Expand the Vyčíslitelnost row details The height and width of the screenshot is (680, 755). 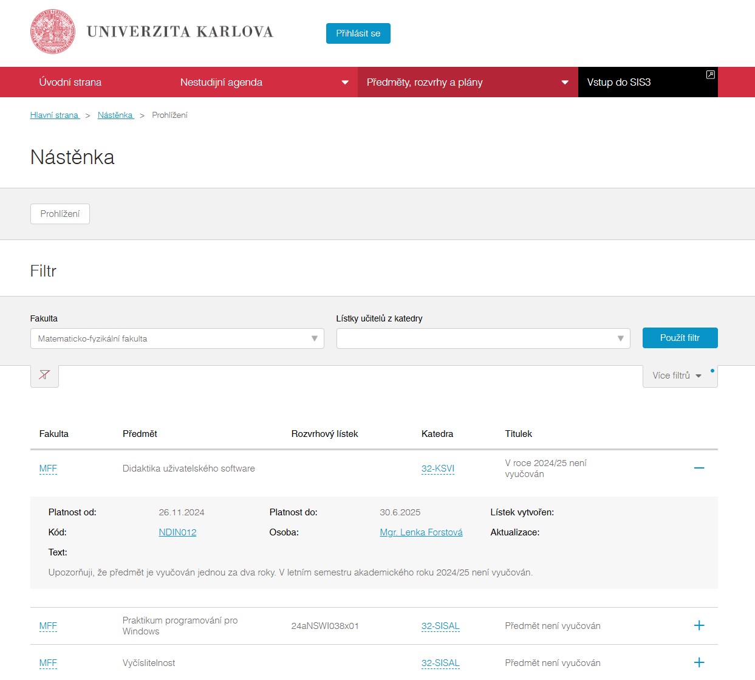pos(699,662)
